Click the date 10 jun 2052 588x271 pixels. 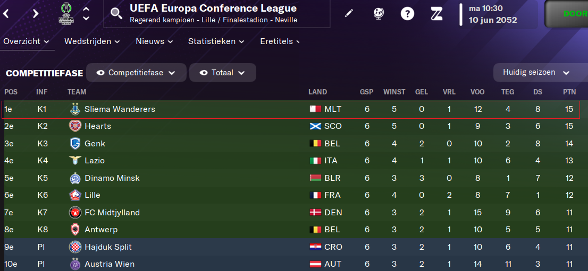[493, 20]
